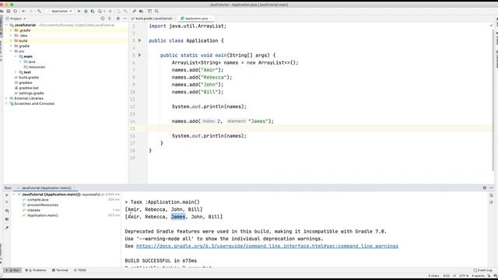Viewport: 498px width, 280px height.
Task: Click run gutter icon beside main method
Action: (x=140, y=55)
